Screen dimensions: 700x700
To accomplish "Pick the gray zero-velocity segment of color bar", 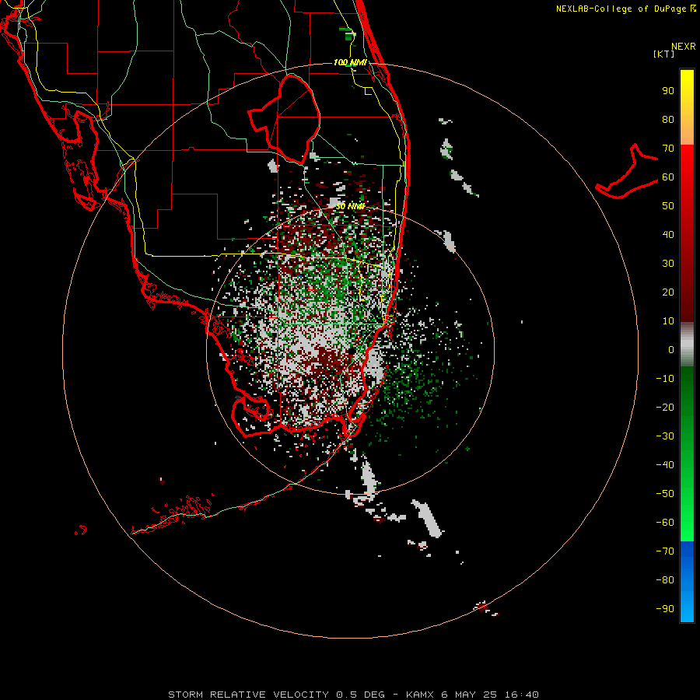I will pos(687,345).
